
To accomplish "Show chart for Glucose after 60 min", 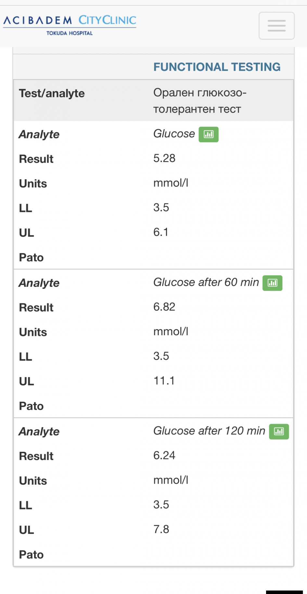I will [x=272, y=283].
